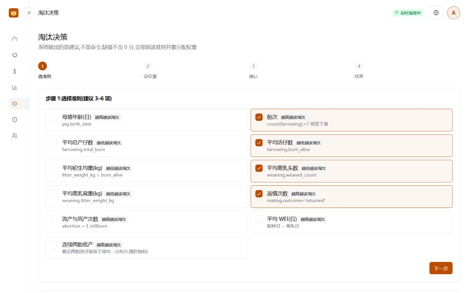Image resolution: width=469 pixels, height=293 pixels.
Task: Click the 步骤 1:选择准则 section heading
Action: pos(79,99)
